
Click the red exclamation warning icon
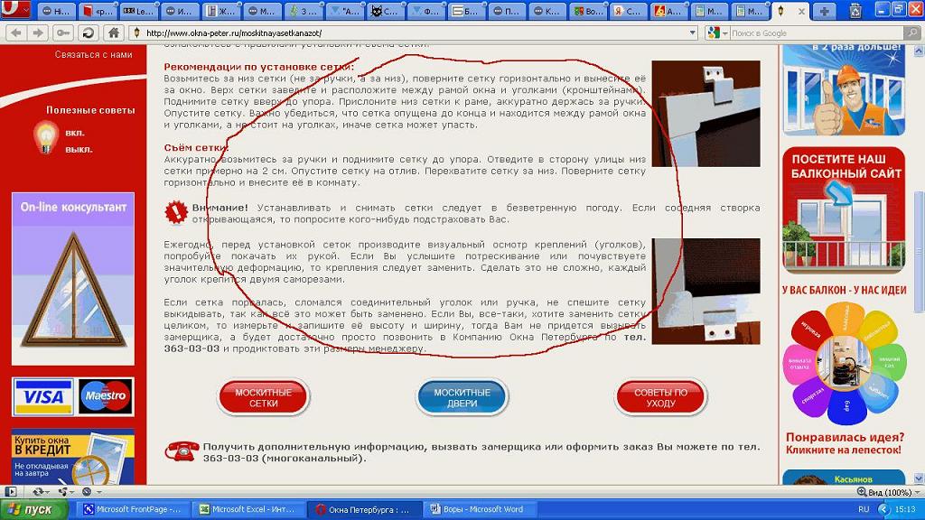coord(176,213)
